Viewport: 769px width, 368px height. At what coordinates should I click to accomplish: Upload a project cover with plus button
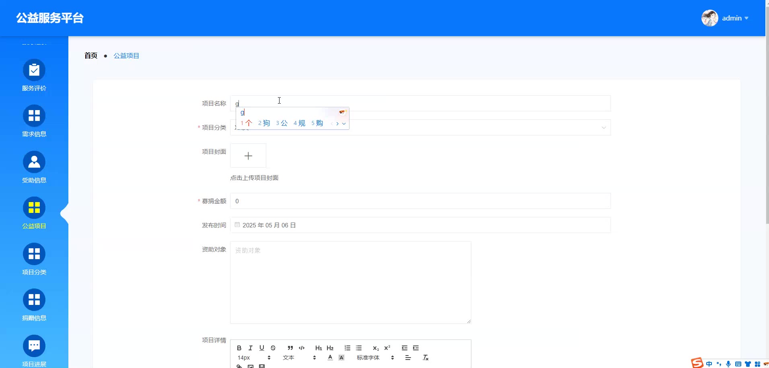coord(248,155)
